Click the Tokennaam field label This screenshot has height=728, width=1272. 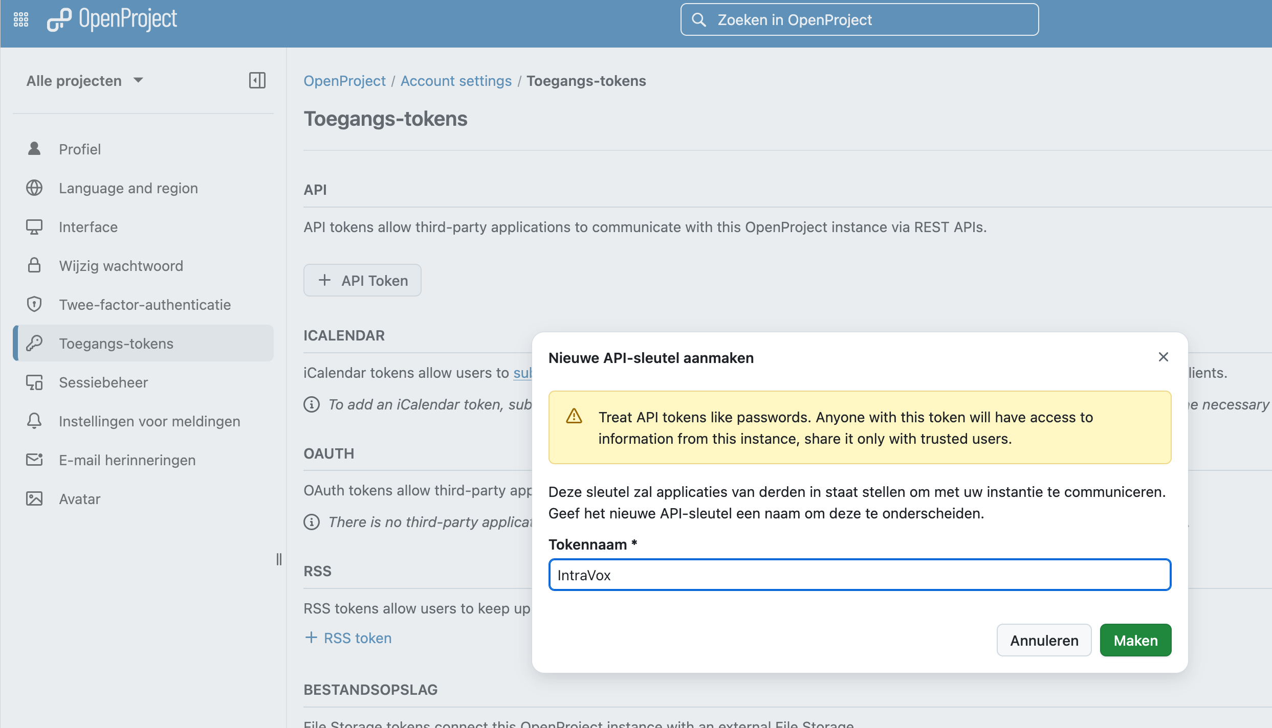(x=593, y=544)
